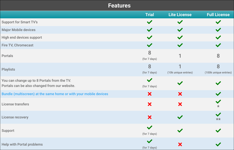Click the Trial checkmark for Smart TV's support

149,22
